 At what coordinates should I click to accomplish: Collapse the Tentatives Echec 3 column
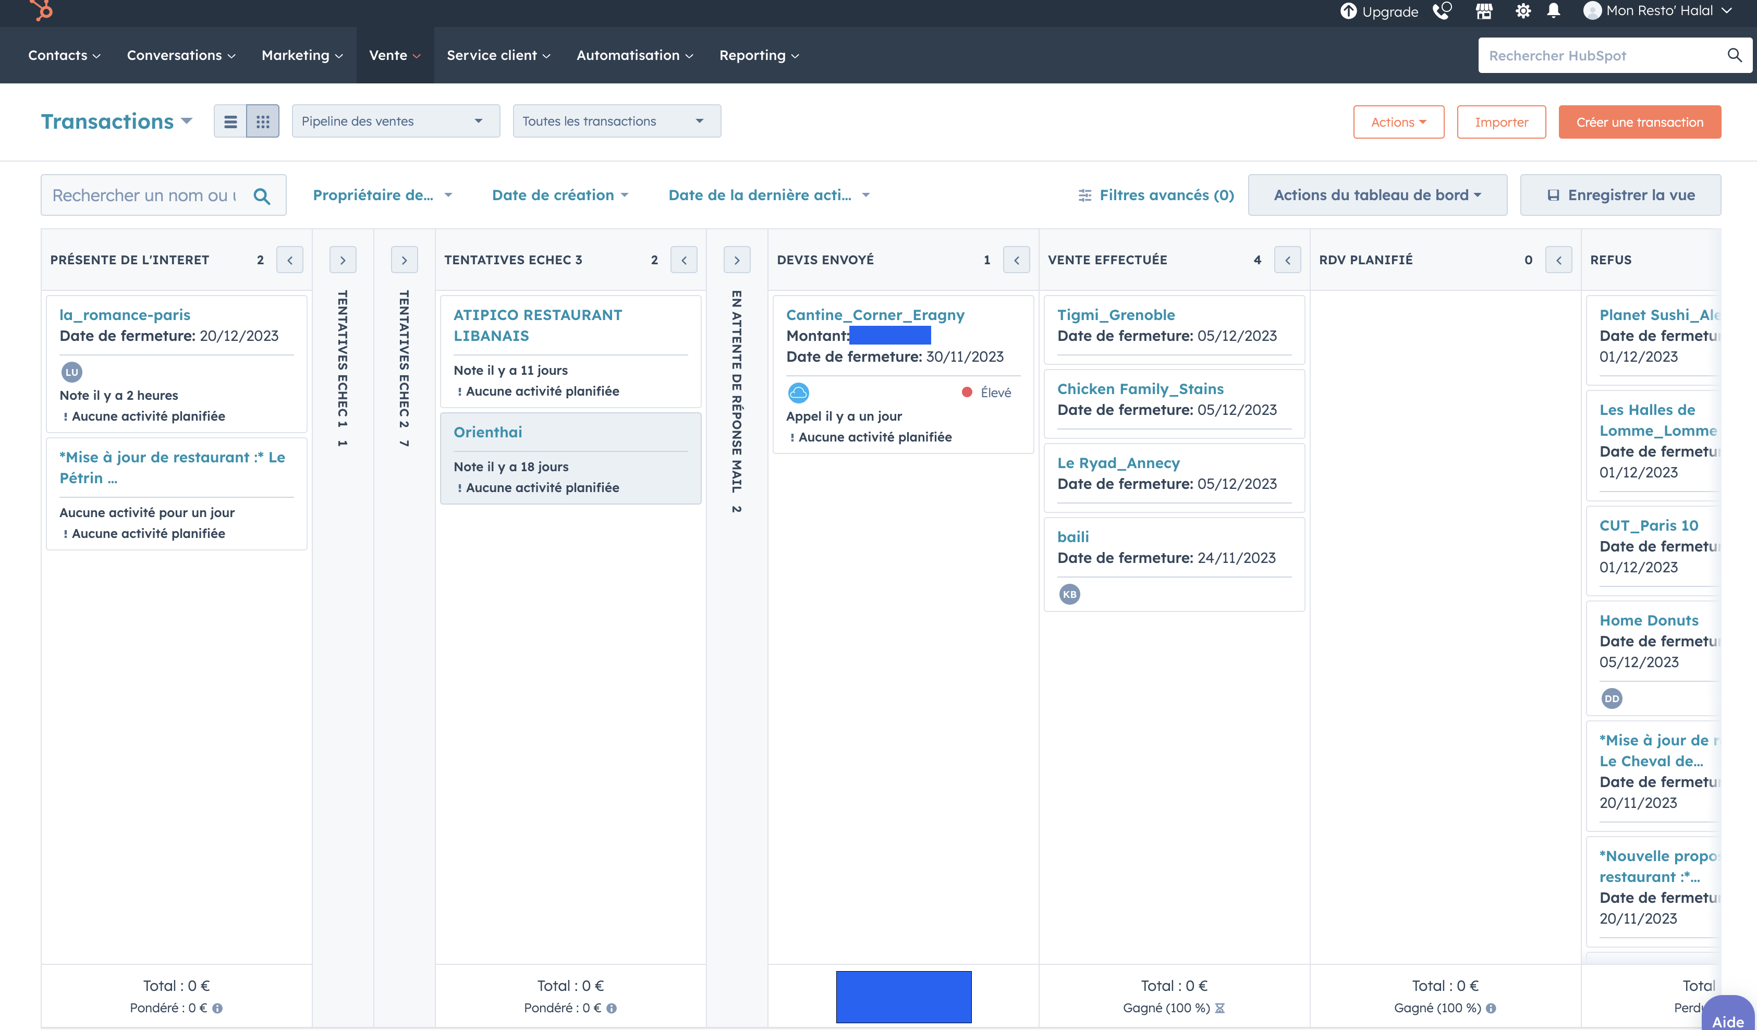click(x=684, y=260)
